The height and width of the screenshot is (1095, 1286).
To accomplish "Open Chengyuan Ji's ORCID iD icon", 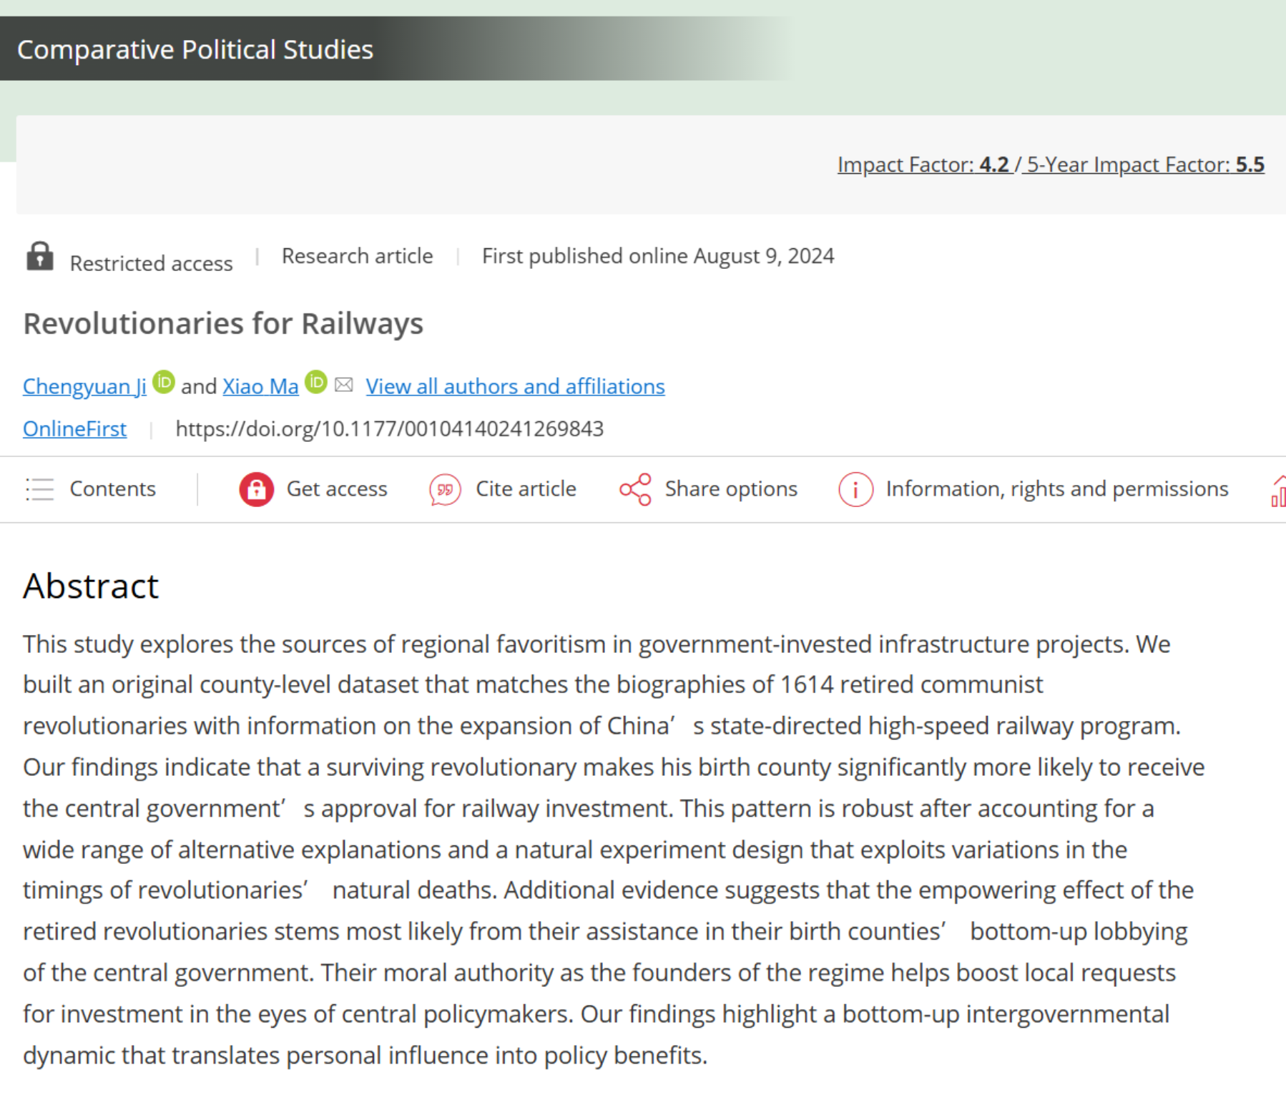I will click(164, 383).
